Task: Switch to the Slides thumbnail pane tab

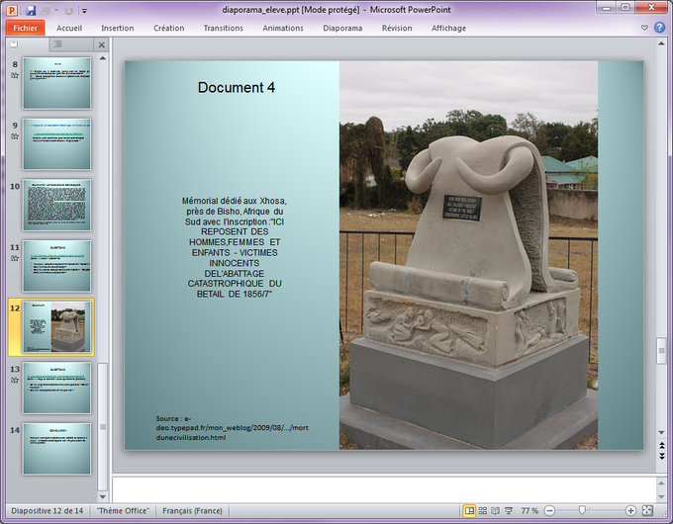Action: (14, 44)
